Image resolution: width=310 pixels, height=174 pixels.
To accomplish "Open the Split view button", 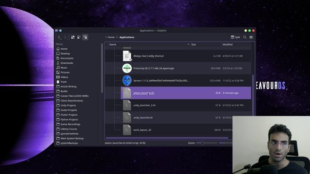I will [235, 37].
